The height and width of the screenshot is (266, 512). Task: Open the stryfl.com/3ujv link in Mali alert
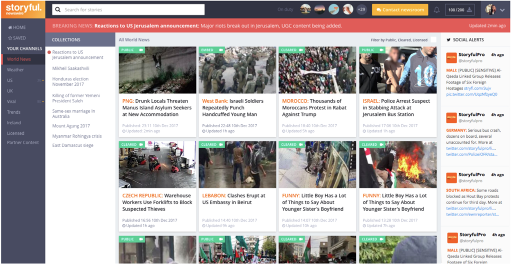coord(477,88)
